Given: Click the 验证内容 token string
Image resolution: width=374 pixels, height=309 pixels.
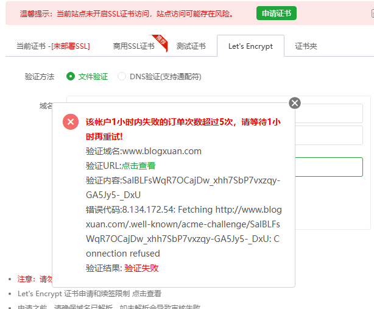Looking at the screenshot, I should [183, 188].
